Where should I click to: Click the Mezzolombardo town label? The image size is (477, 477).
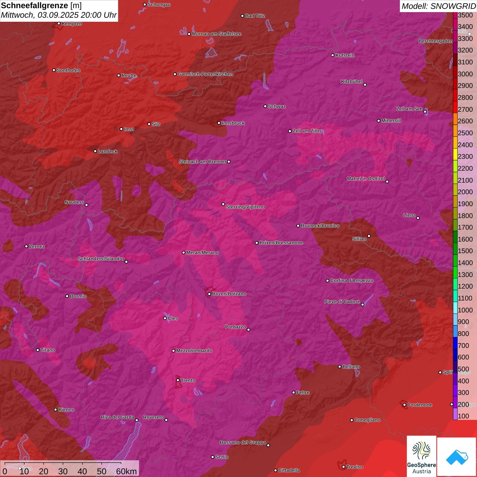tap(194, 351)
